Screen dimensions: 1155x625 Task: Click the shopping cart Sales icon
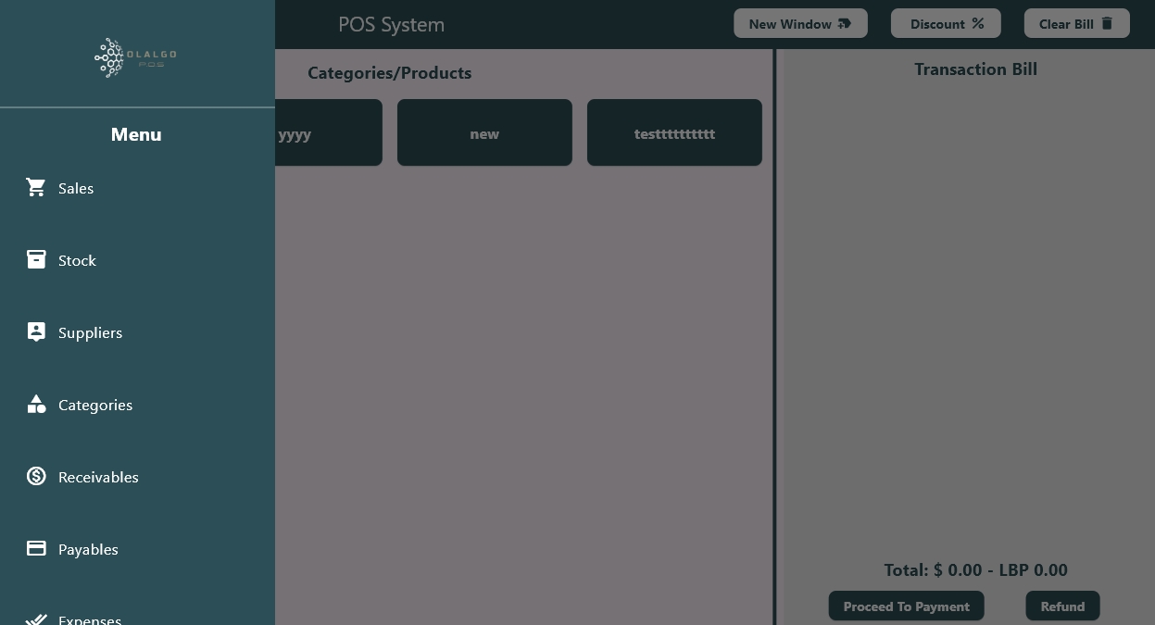tap(36, 188)
